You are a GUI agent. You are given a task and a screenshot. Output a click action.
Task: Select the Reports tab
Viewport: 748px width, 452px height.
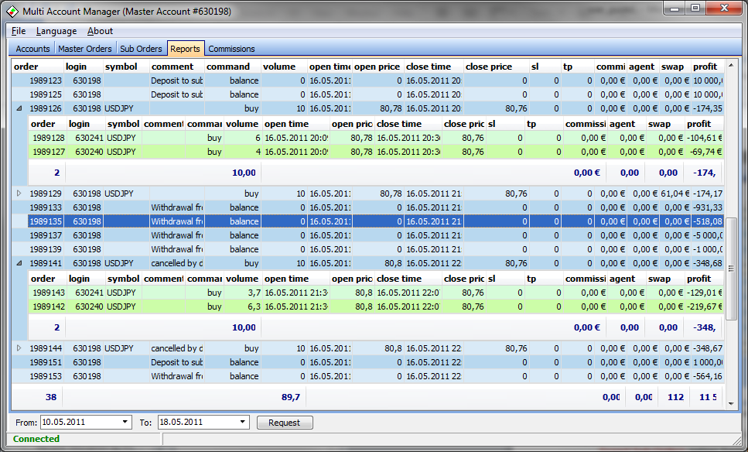pos(186,48)
